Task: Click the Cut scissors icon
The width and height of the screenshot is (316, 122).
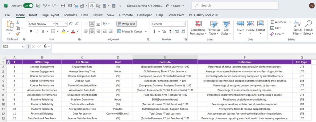Action: click(x=18, y=22)
